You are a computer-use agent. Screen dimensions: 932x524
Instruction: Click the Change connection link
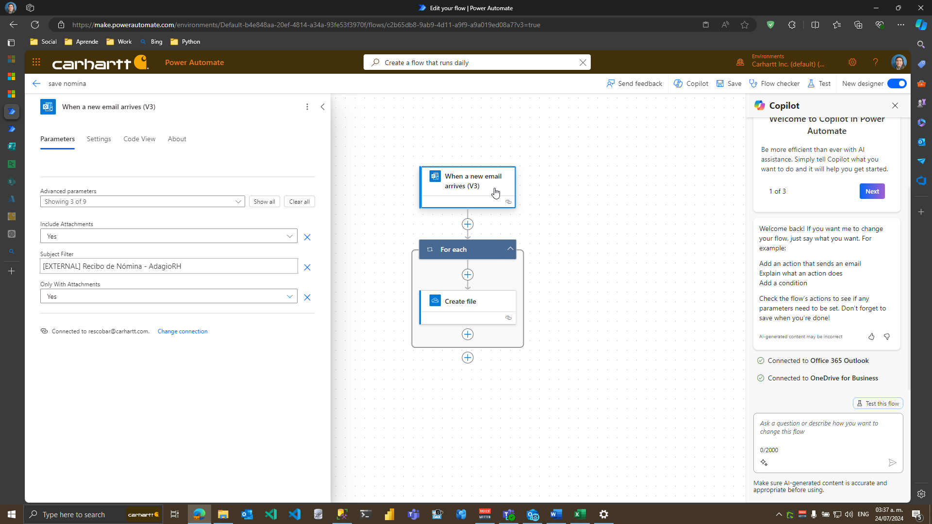click(x=182, y=331)
